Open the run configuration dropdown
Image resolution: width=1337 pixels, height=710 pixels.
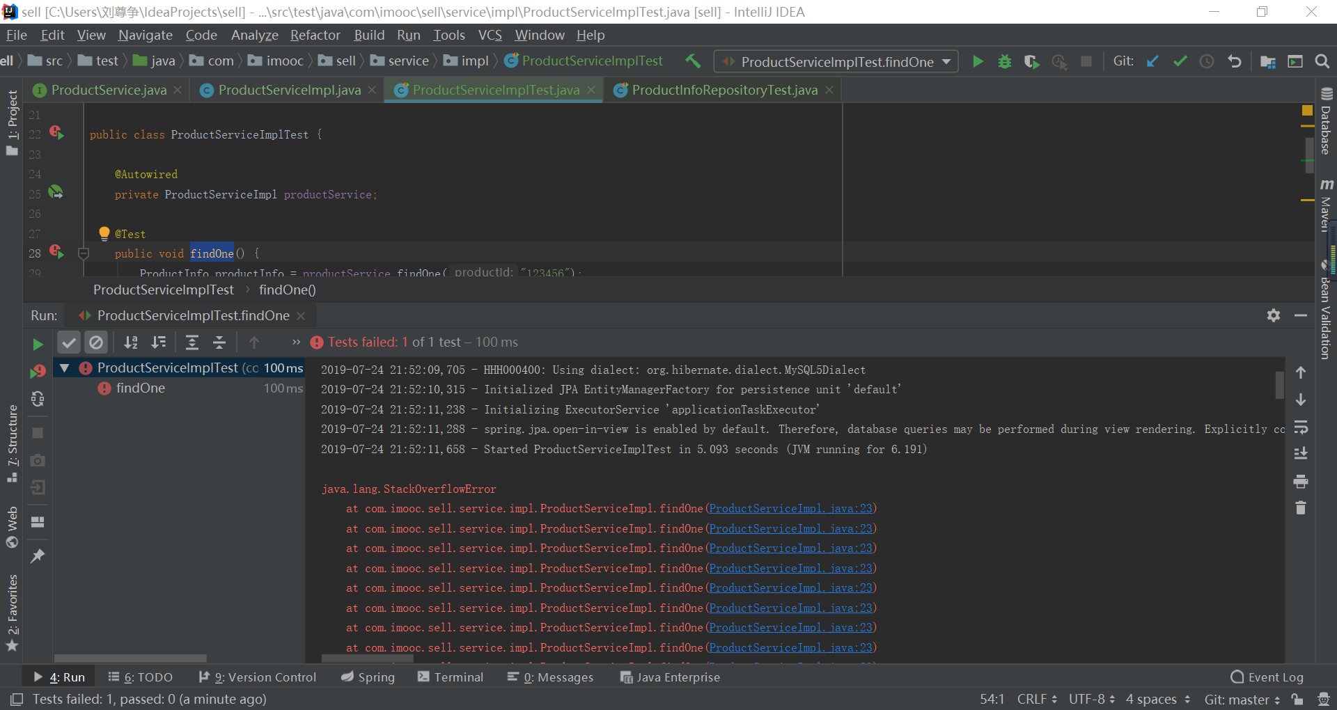pos(836,62)
